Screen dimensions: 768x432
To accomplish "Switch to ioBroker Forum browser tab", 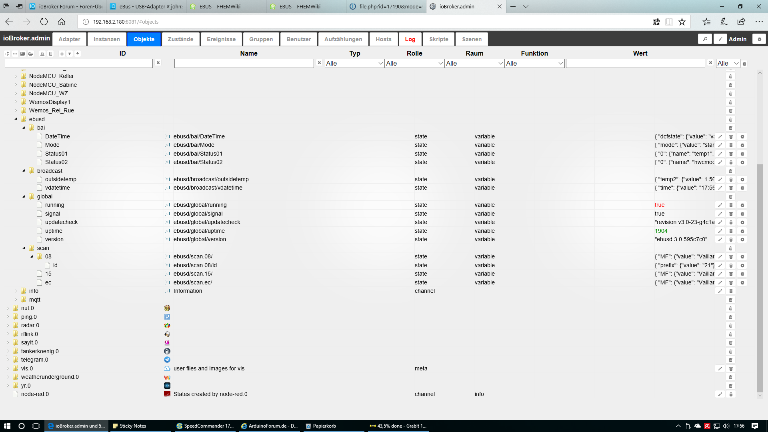I will point(66,6).
